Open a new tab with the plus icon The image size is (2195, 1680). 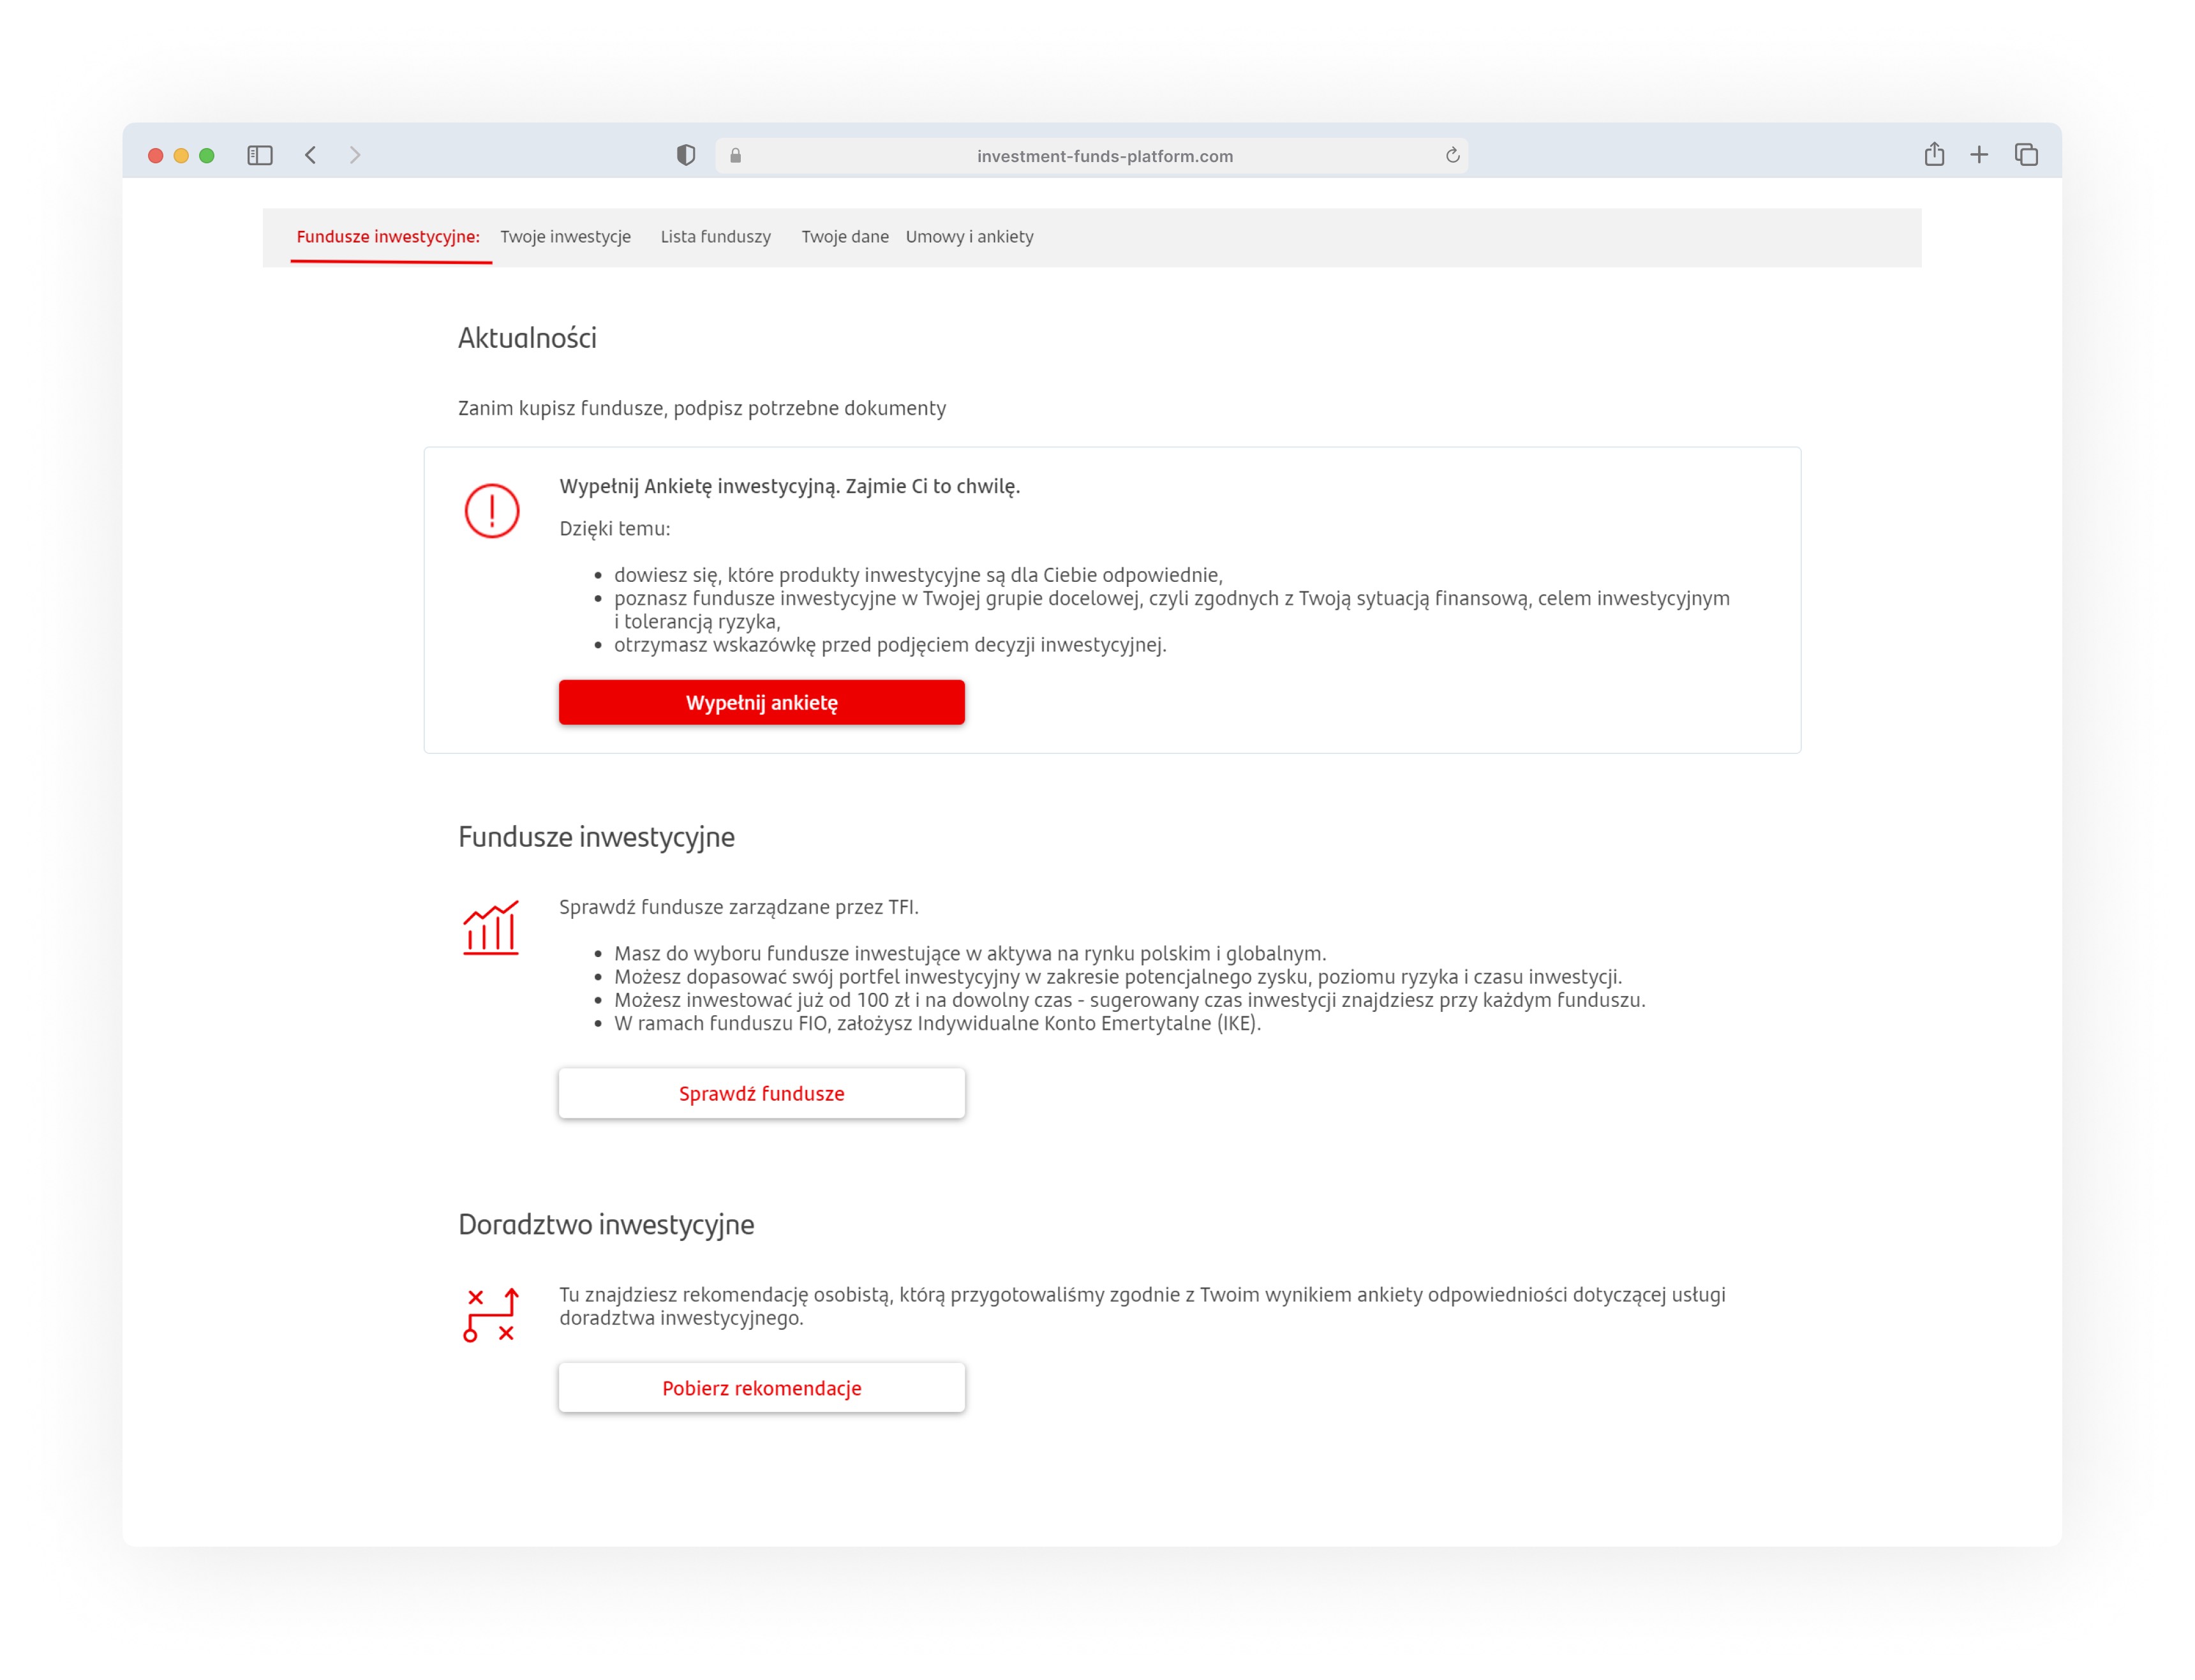point(1980,155)
